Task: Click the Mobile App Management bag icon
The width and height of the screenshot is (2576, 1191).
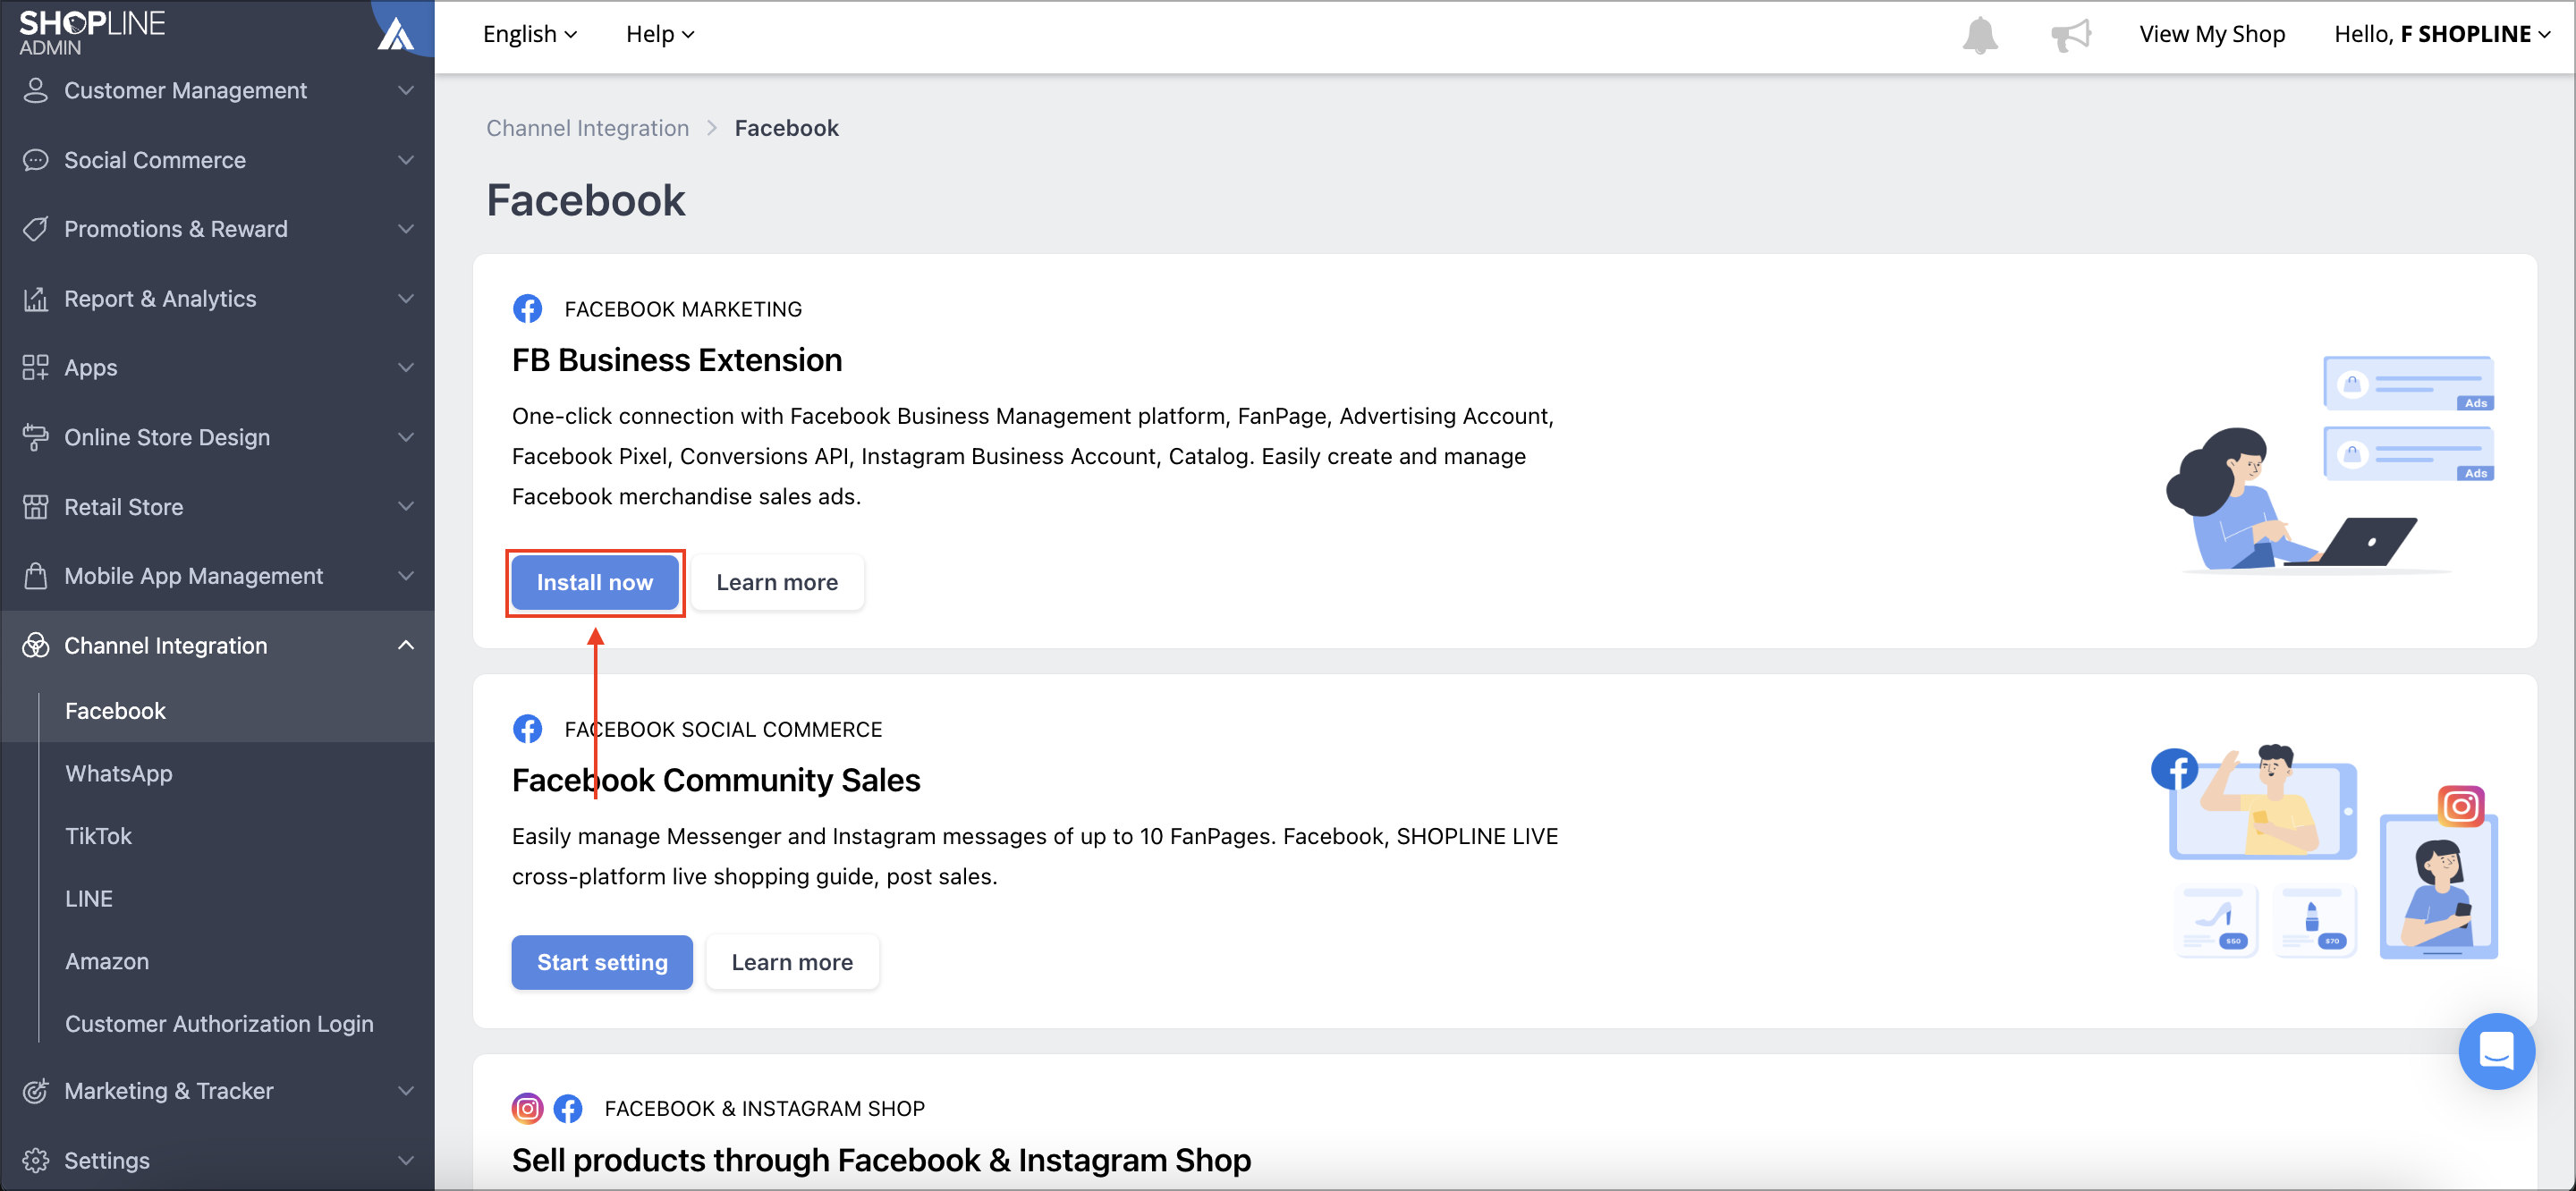Action: (36, 576)
